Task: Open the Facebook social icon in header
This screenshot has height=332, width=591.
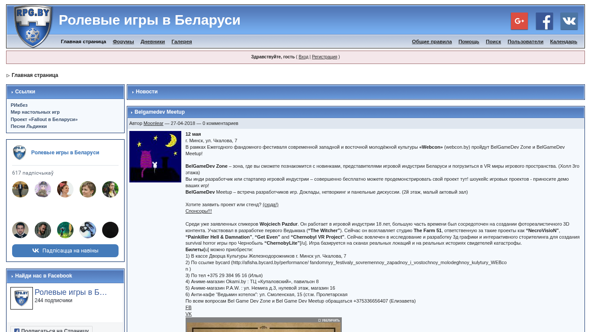Action: tap(544, 21)
